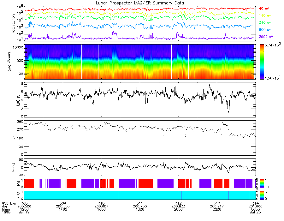The image size is (284, 221).
Task: Click the energy spectrogram color bar
Action: point(262,62)
